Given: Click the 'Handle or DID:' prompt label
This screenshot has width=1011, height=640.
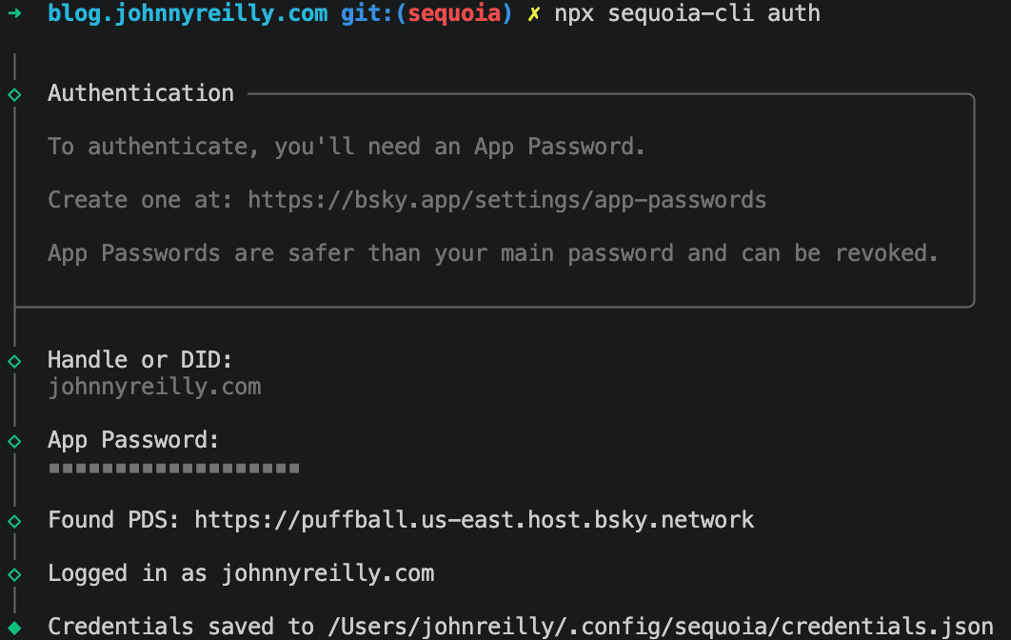Looking at the screenshot, I should (140, 359).
